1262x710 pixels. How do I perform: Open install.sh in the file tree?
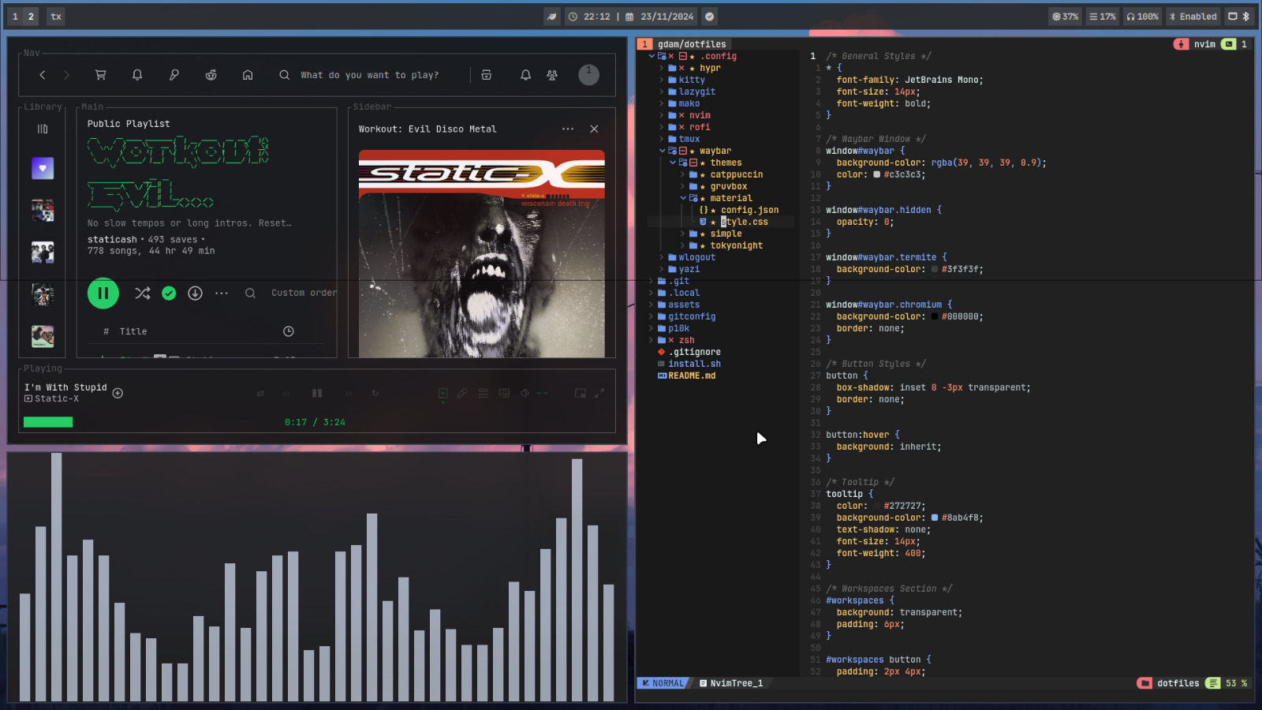pyautogui.click(x=689, y=364)
